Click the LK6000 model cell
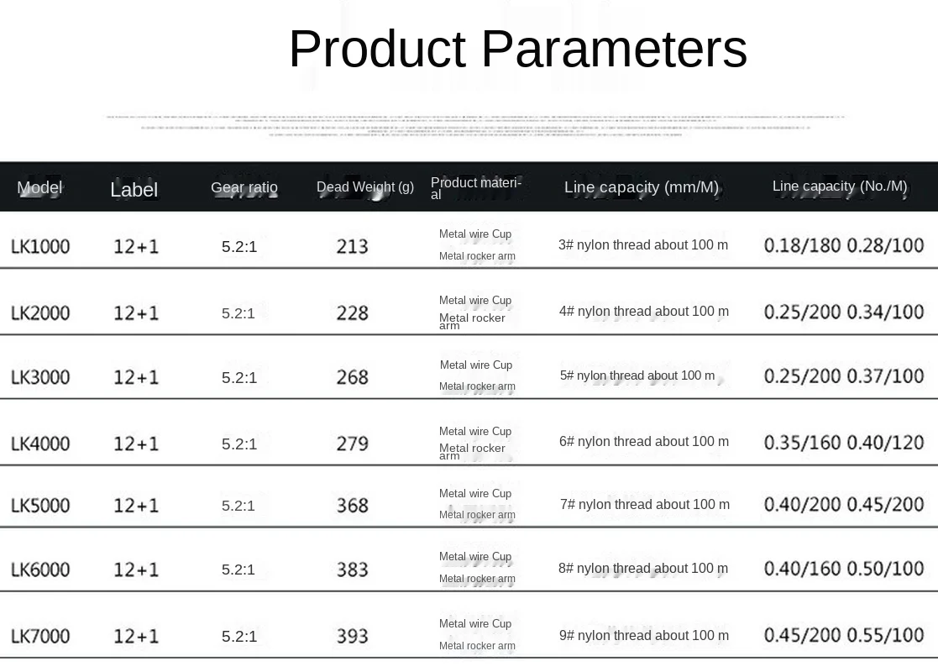This screenshot has width=938, height=672. [x=40, y=570]
